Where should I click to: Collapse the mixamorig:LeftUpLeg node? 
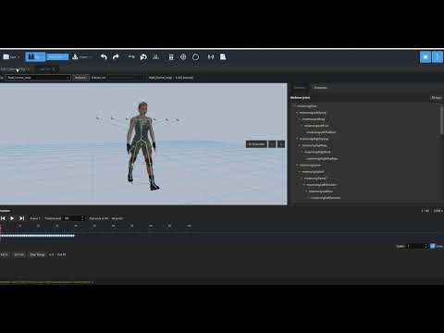click(x=297, y=113)
